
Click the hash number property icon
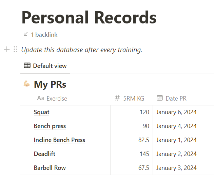pyautogui.click(x=117, y=98)
